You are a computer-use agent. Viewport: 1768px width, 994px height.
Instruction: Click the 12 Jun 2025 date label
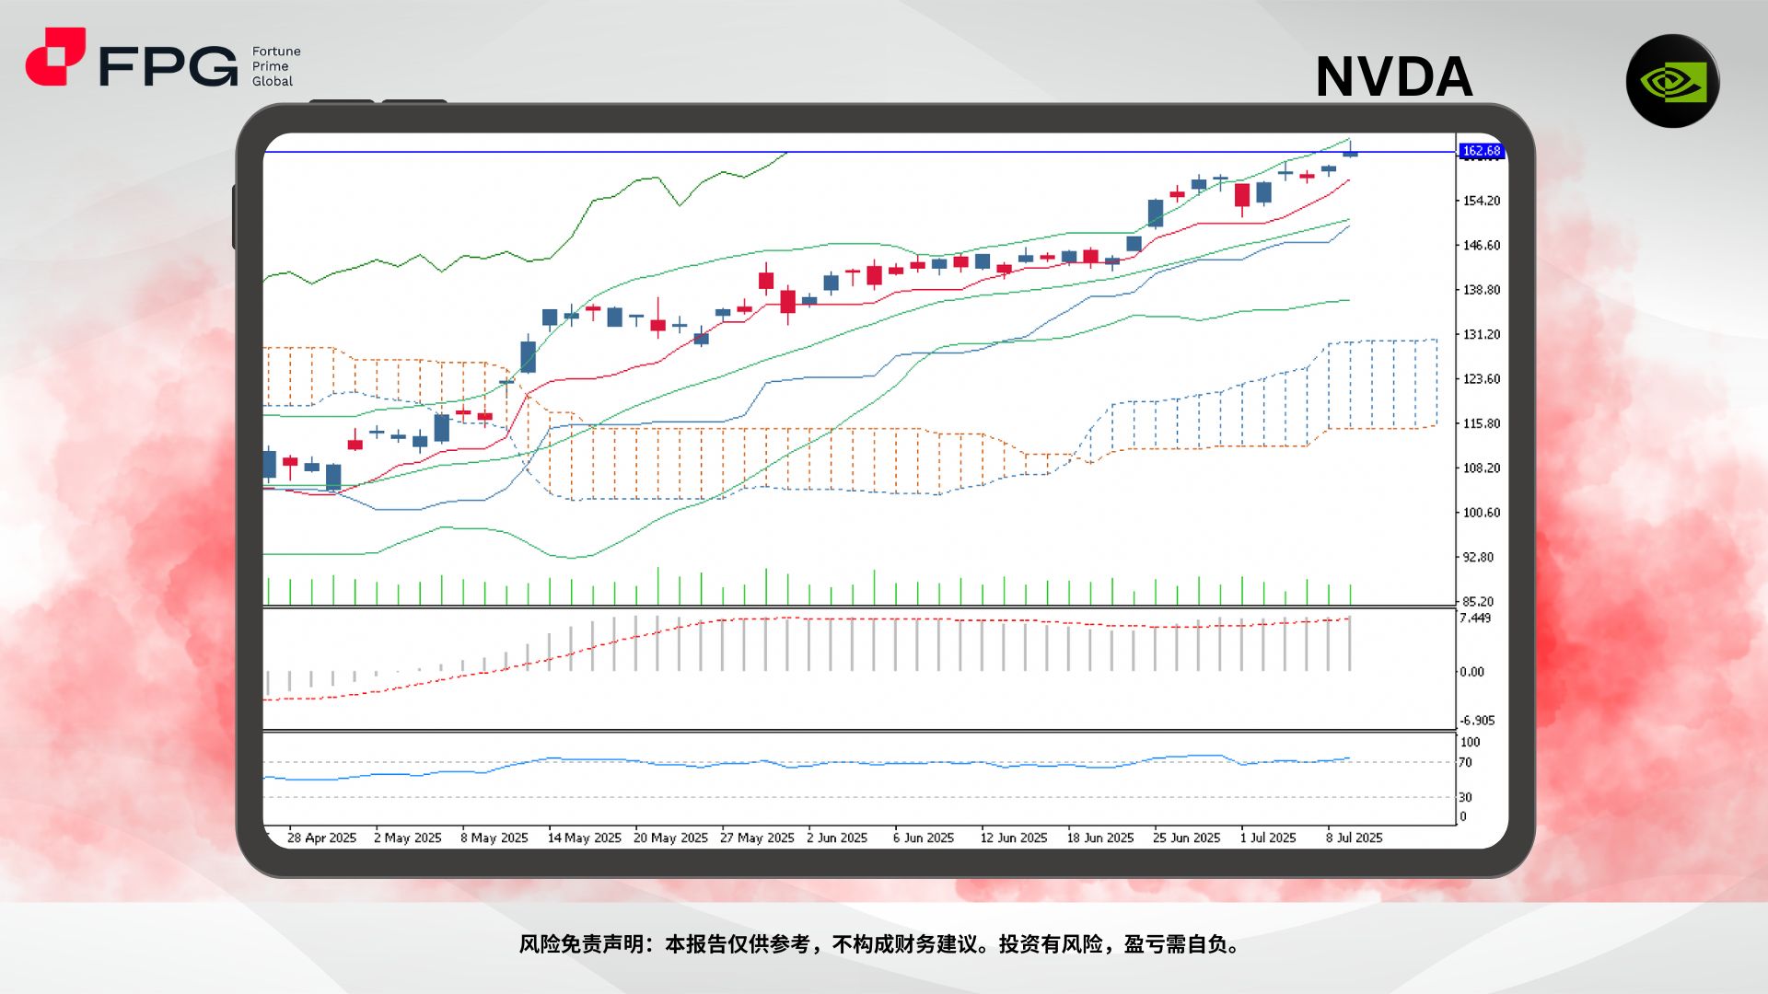[x=1014, y=838]
